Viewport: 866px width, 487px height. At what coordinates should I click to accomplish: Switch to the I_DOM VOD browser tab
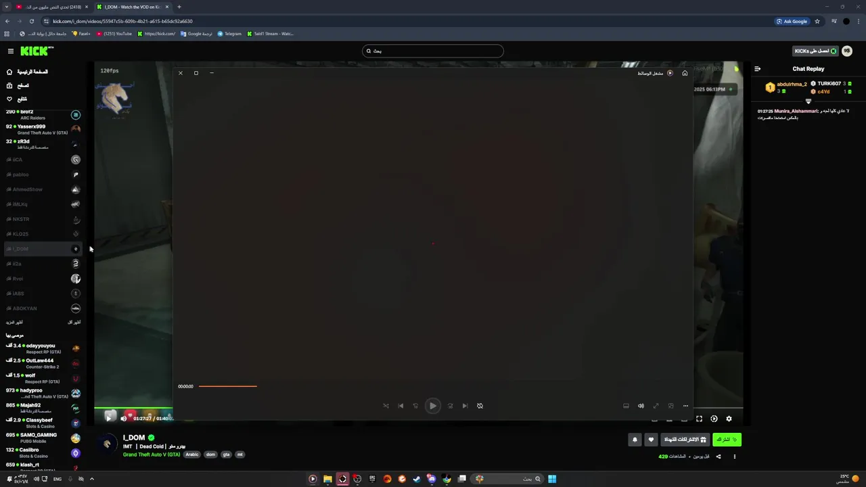[133, 7]
